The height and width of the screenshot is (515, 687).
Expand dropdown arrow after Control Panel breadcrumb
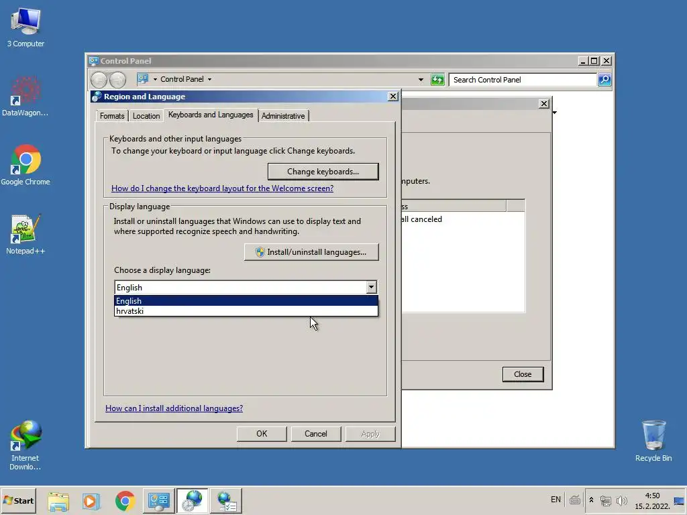click(209, 79)
